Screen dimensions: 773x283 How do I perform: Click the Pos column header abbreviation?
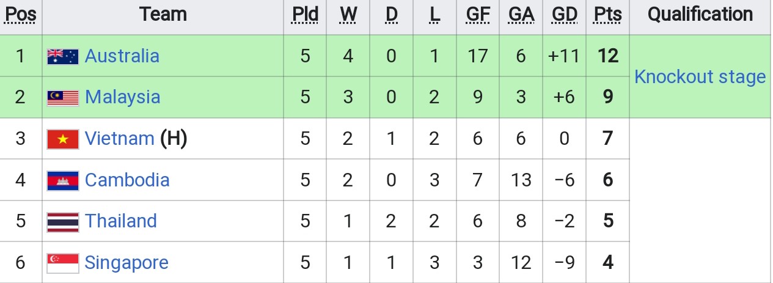(21, 15)
